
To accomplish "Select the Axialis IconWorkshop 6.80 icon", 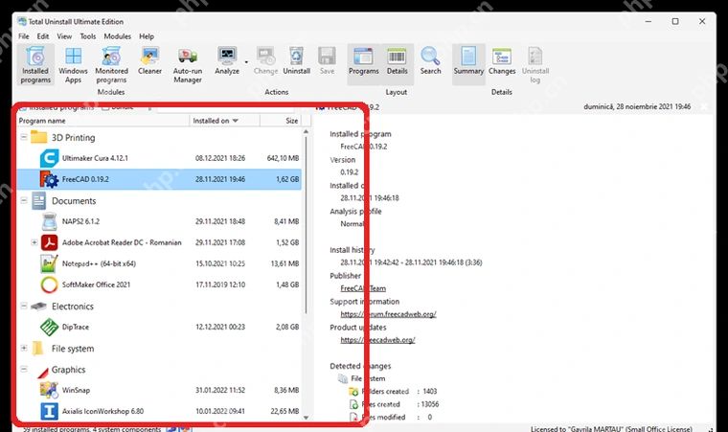I will pyautogui.click(x=49, y=411).
